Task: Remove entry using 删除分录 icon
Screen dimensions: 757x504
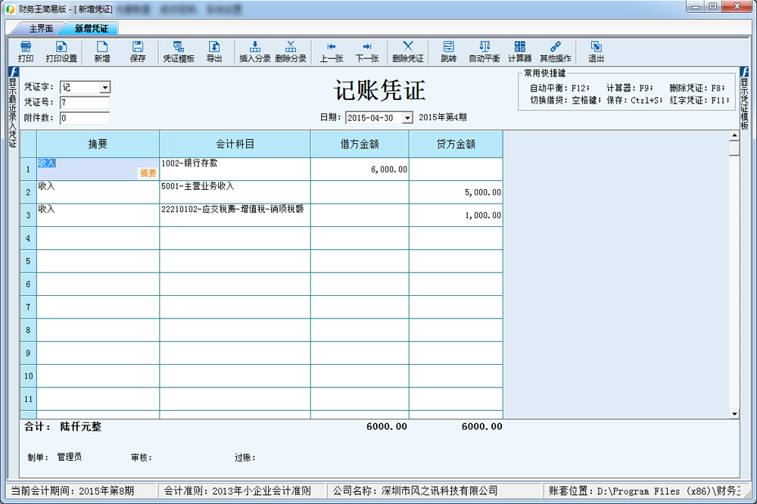Action: [x=291, y=51]
